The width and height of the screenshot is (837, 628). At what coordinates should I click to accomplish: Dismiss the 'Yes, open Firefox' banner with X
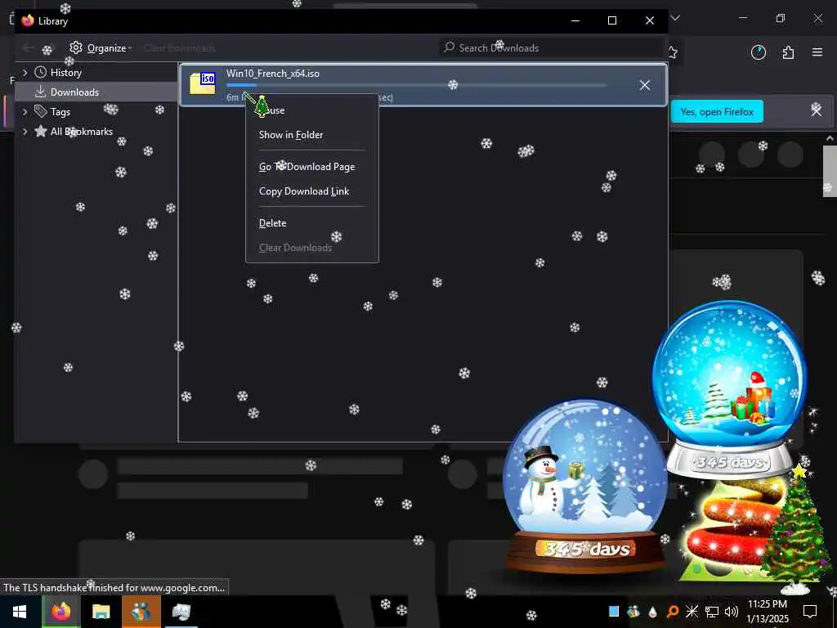tap(817, 110)
